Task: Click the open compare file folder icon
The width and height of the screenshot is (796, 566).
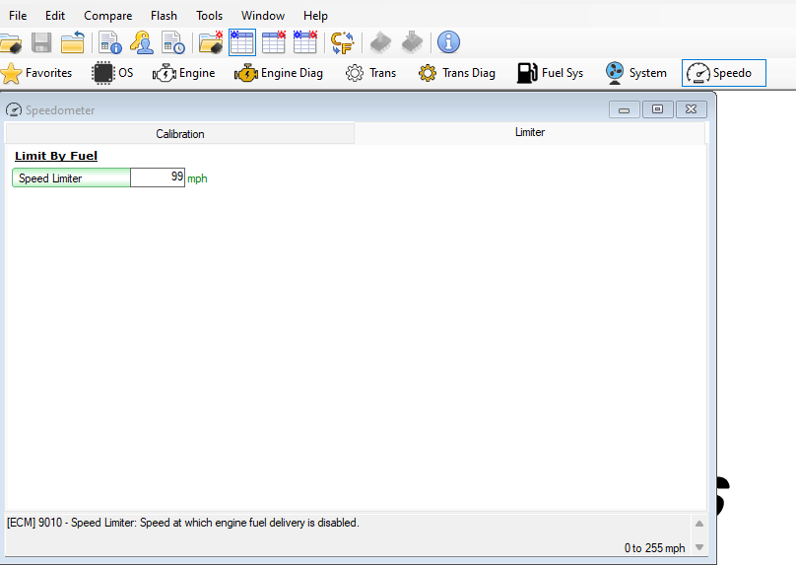Action: (211, 42)
